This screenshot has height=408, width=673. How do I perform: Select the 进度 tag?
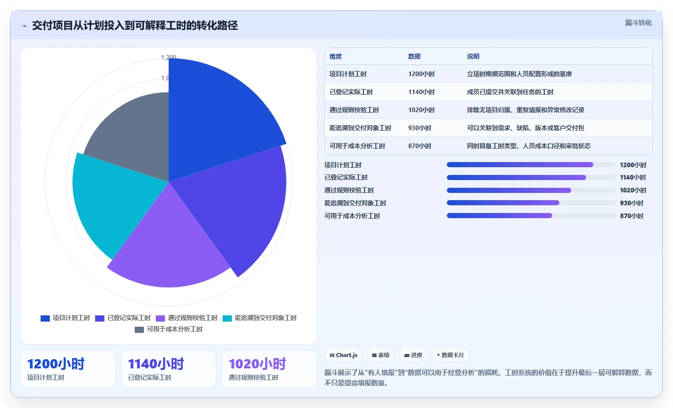pos(413,355)
